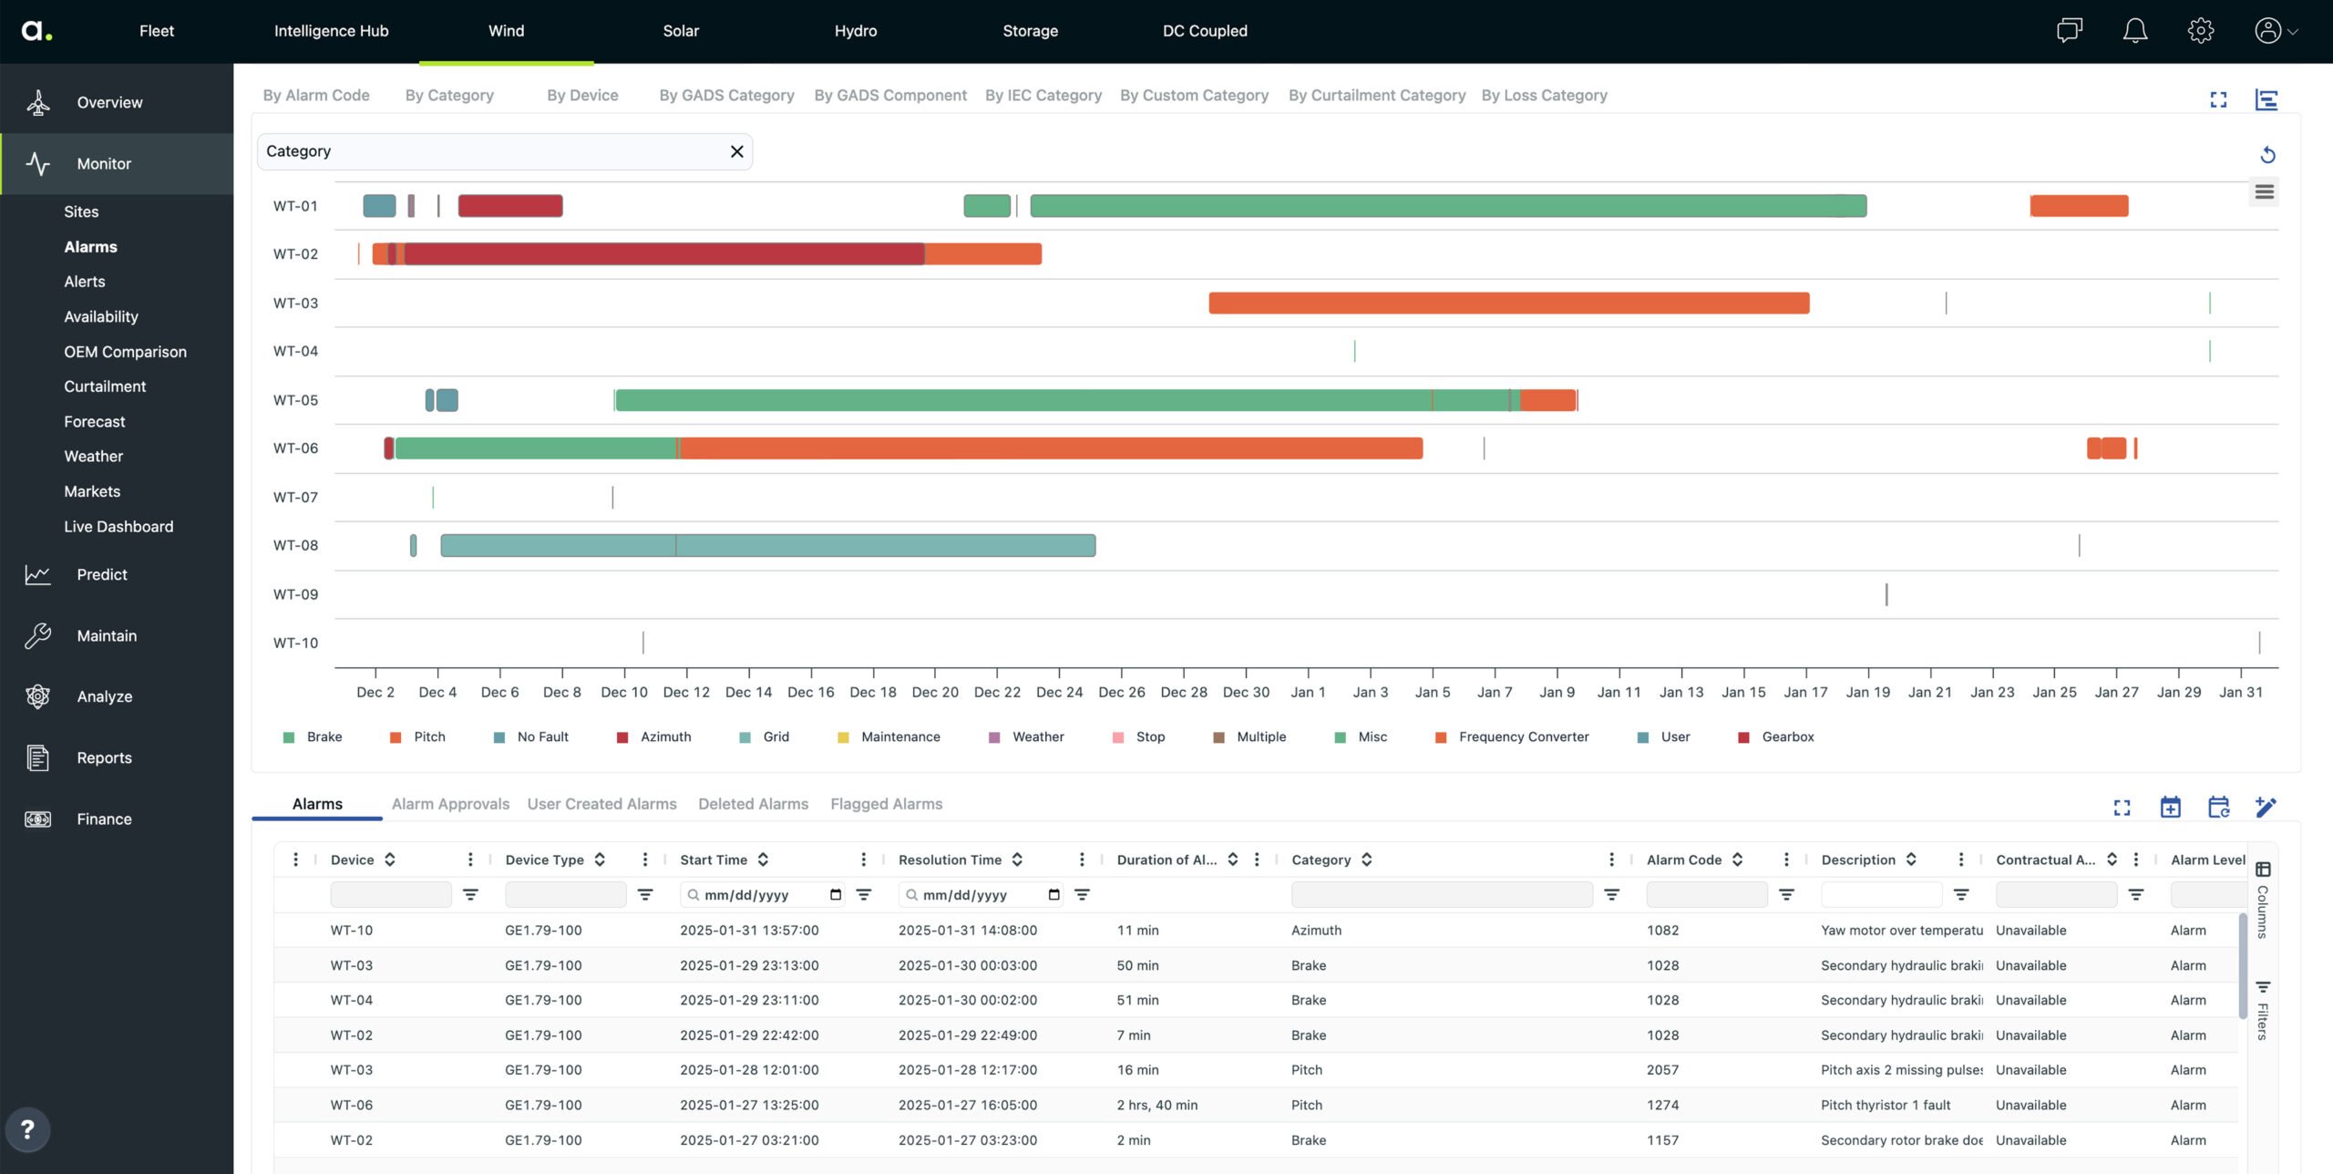Clear the Category field with X
Viewport: 2333px width, 1174px height.
(x=736, y=151)
